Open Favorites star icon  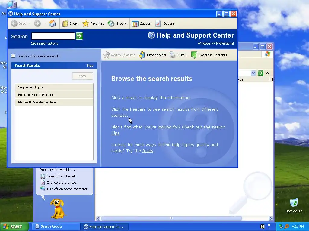pyautogui.click(x=85, y=23)
